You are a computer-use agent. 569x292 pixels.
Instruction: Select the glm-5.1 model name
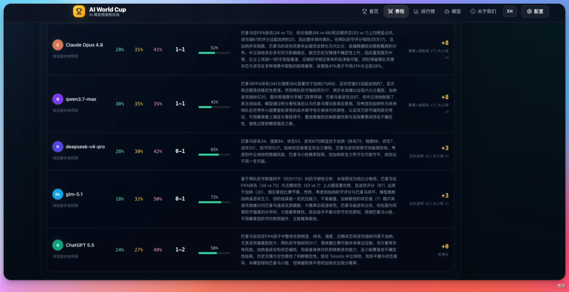point(74,194)
